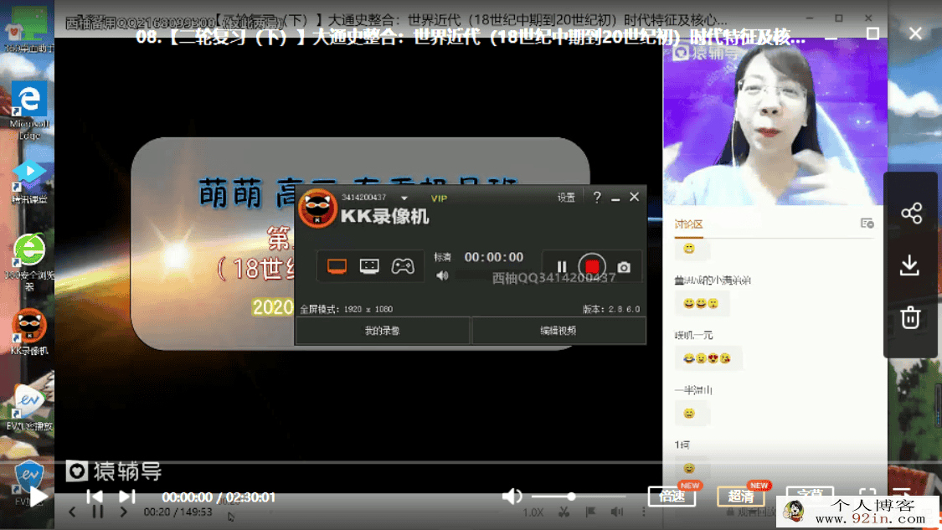Click the 00:00:00 recording timer in KK录像机
Image resolution: width=942 pixels, height=530 pixels.
(494, 257)
